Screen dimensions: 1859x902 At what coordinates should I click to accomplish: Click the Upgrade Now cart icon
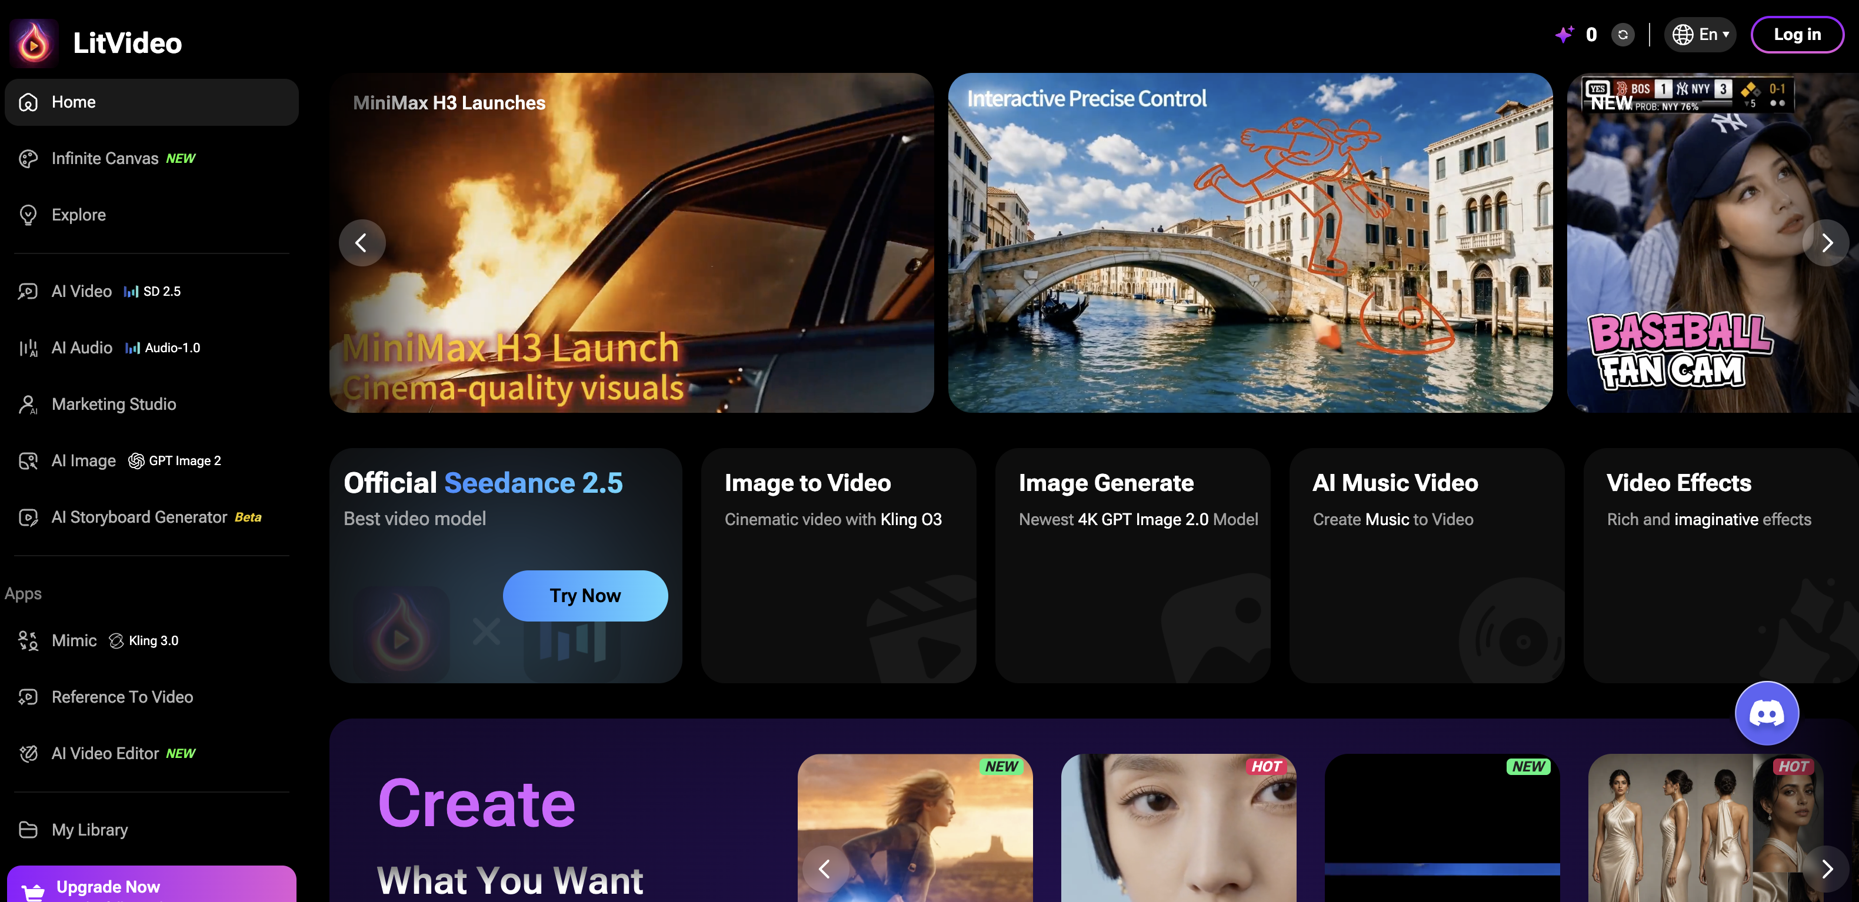pos(33,891)
